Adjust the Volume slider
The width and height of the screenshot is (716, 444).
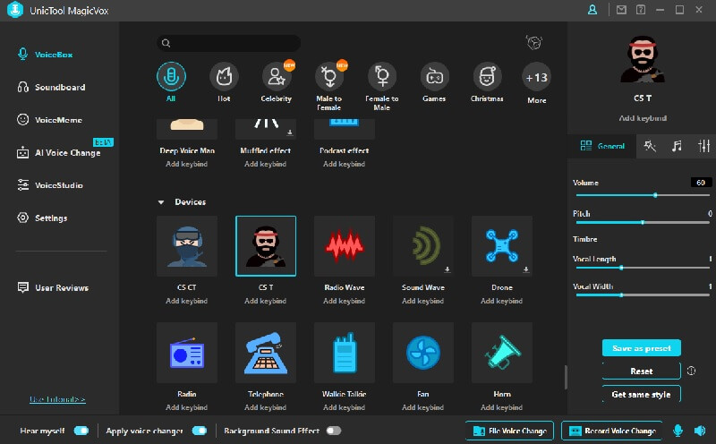point(655,194)
